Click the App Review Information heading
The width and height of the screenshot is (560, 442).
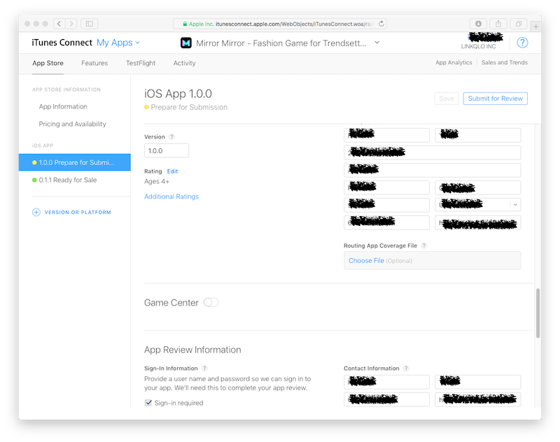(x=192, y=350)
